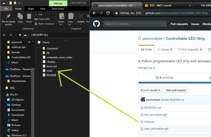
Task: Open Desktop in navigation pane
Action: click(14, 105)
